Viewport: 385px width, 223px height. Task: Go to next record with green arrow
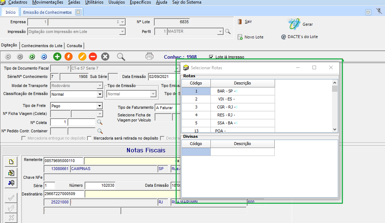[32, 57]
